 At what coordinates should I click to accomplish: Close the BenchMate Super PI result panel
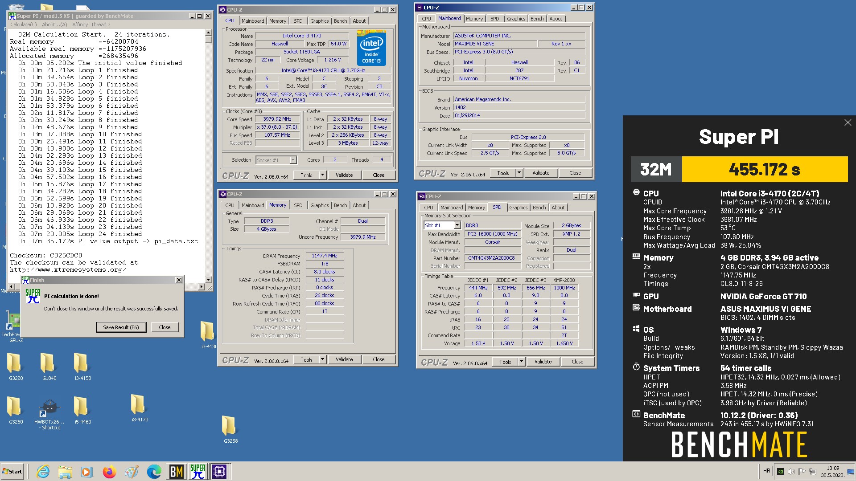[x=848, y=122]
